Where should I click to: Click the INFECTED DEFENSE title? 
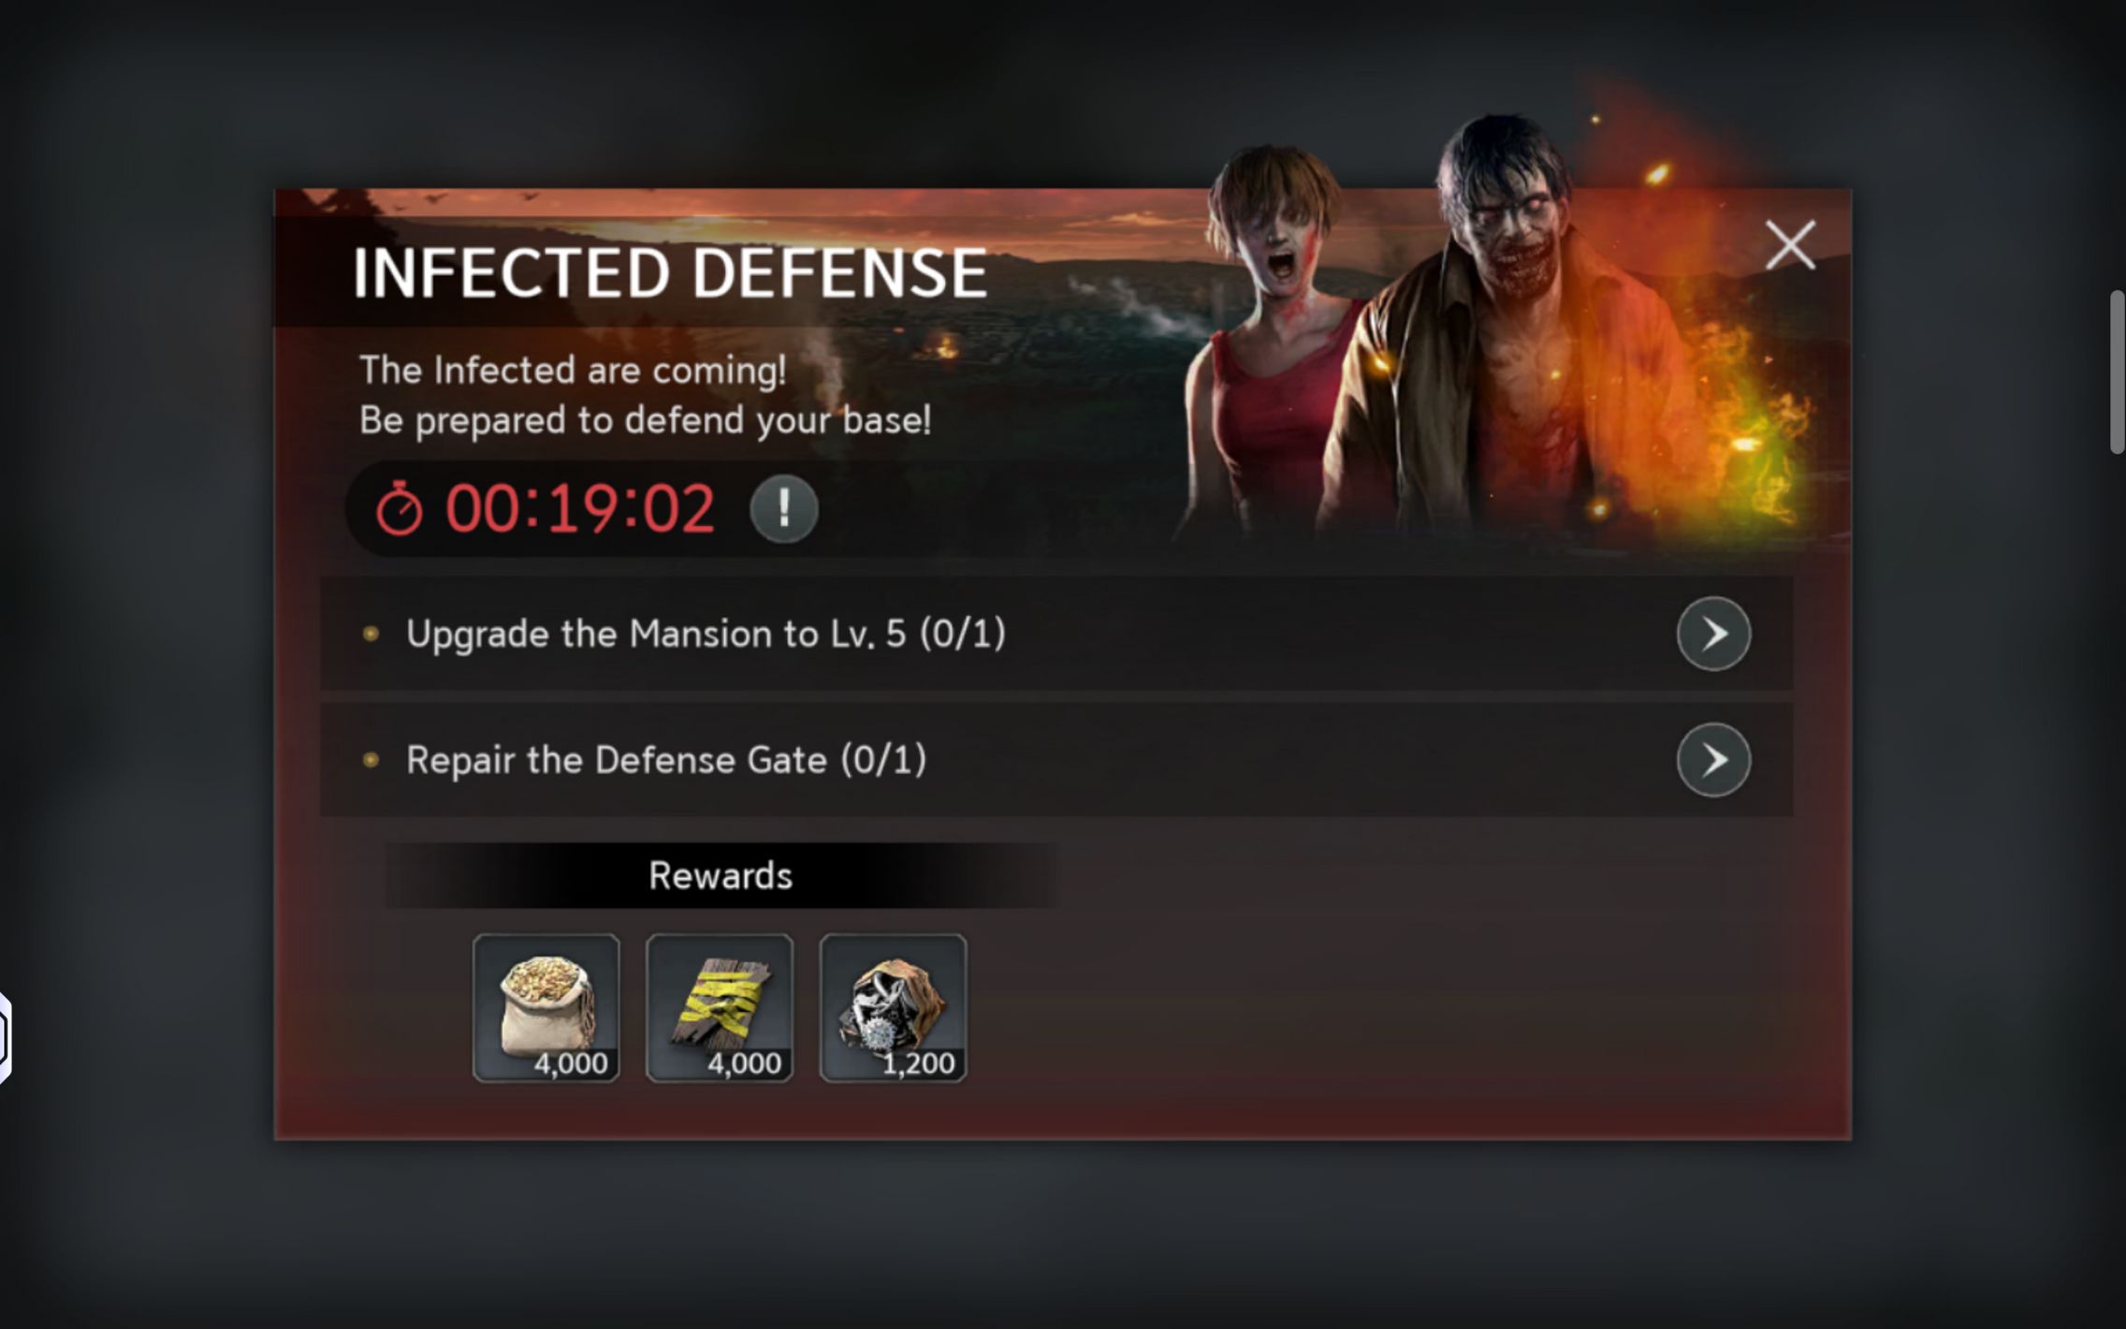[670, 273]
